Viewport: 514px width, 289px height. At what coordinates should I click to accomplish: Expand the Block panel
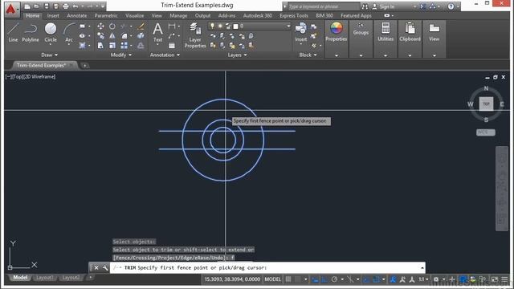308,55
